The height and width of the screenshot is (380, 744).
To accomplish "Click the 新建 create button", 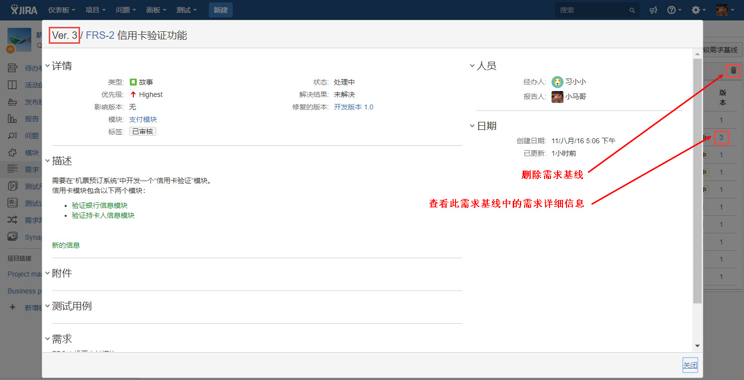I will tap(220, 10).
